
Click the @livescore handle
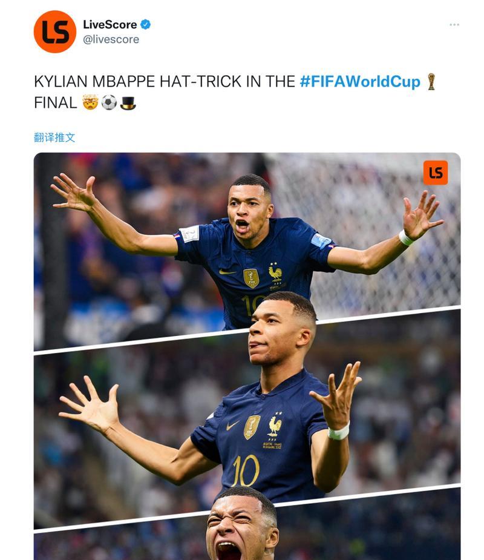pos(111,39)
